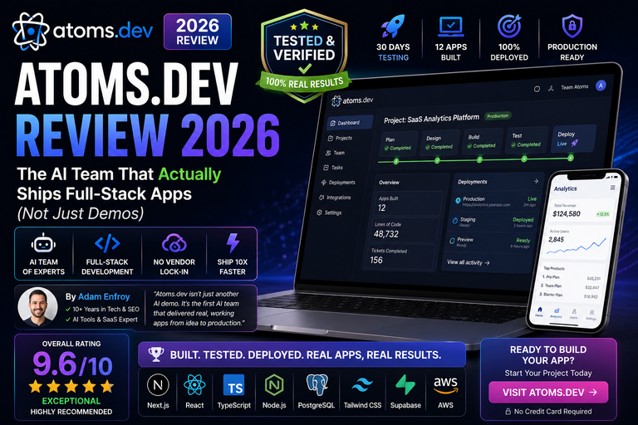Click the Production status tag
The width and height of the screenshot is (638, 425).
pyautogui.click(x=498, y=116)
